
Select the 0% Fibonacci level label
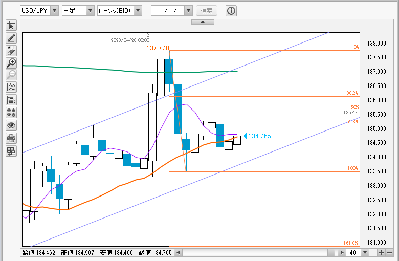pos(356,47)
